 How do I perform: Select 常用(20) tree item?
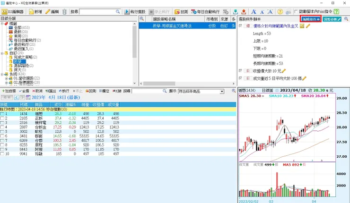tap(21, 36)
